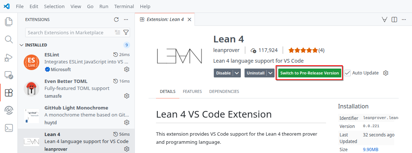Close the Extension: Lean 4 tab

tap(189, 20)
